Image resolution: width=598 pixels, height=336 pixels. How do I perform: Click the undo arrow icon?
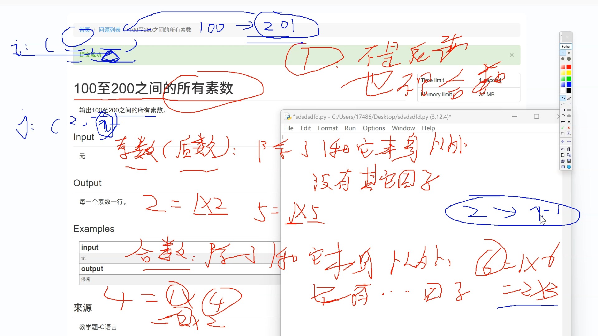[x=563, y=149]
